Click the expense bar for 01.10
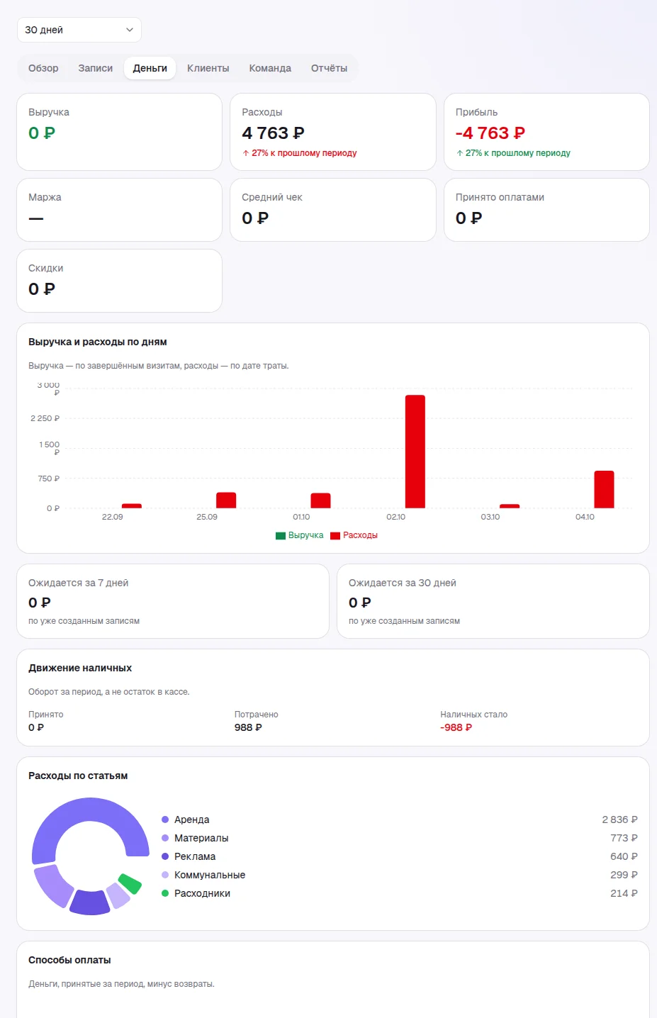 tap(320, 500)
